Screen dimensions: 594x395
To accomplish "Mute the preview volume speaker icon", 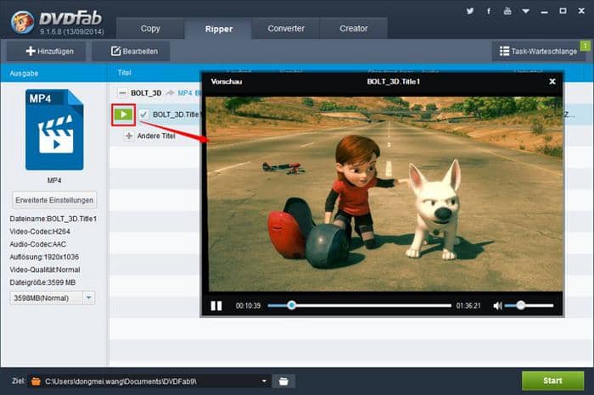I will 497,306.
